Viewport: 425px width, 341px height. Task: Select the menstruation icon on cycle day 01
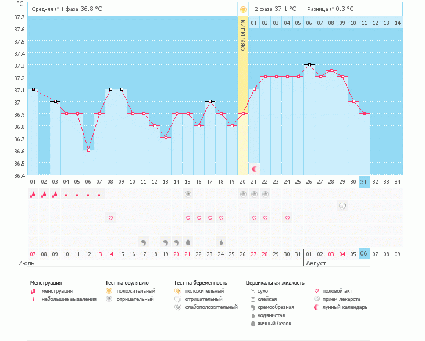click(x=33, y=195)
